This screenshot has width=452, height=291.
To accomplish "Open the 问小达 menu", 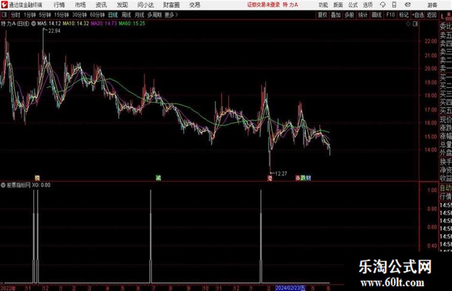I will click(145, 5).
